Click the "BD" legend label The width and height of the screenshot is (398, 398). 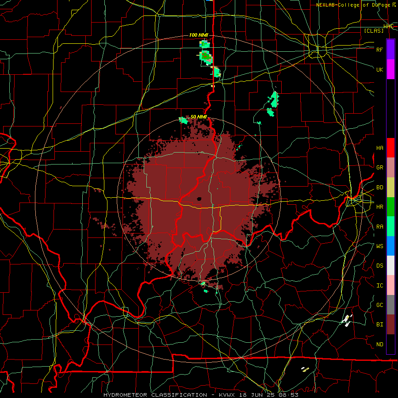click(379, 187)
